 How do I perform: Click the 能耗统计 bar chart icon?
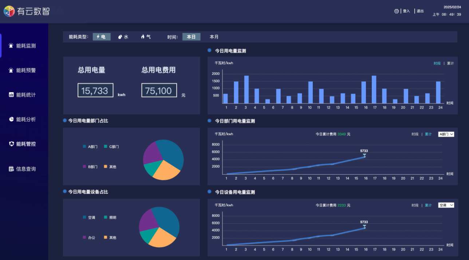[x=11, y=95]
